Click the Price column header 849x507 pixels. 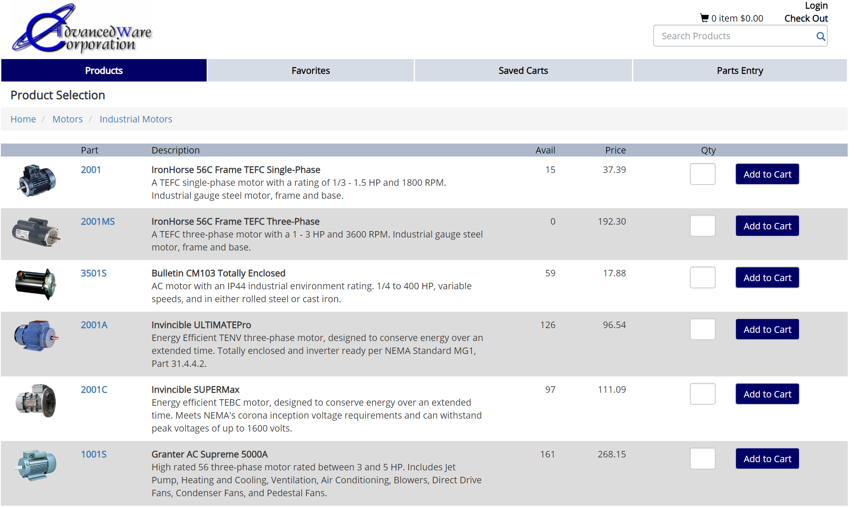616,150
